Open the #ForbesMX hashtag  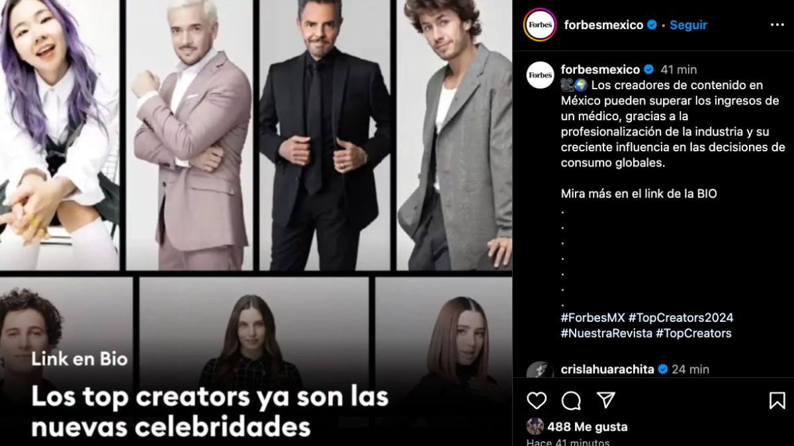pos(593,318)
